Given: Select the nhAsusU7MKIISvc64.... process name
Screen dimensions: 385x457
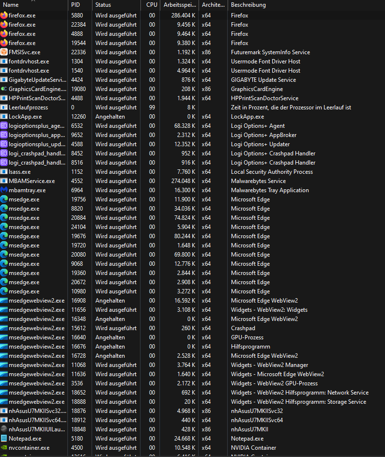Looking at the screenshot, I should (x=38, y=420).
